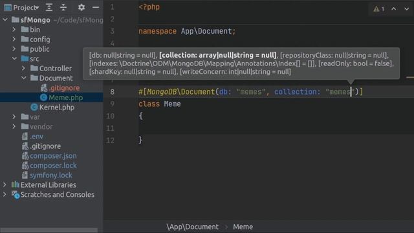This screenshot has width=414, height=233.
Task: Click the Controller folder icon
Action: point(34,68)
